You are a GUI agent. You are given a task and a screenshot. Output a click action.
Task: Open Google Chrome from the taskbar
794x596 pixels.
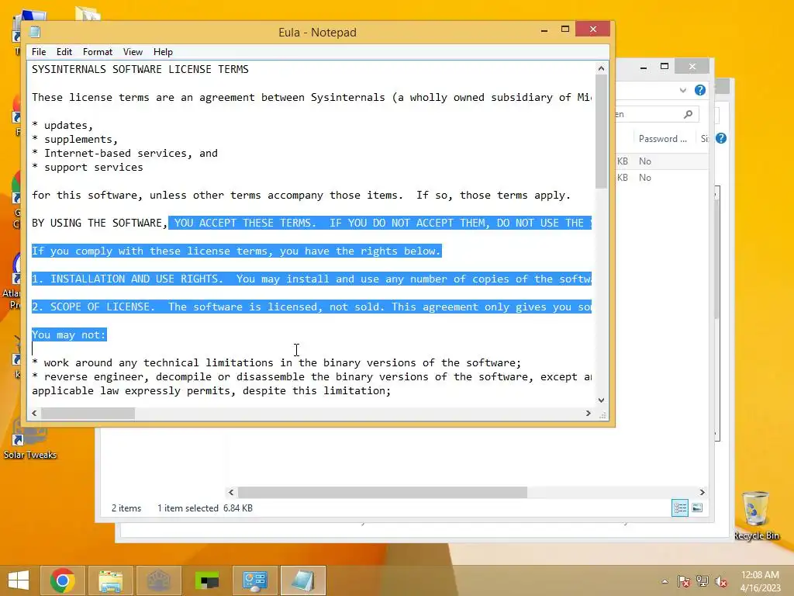click(x=62, y=580)
